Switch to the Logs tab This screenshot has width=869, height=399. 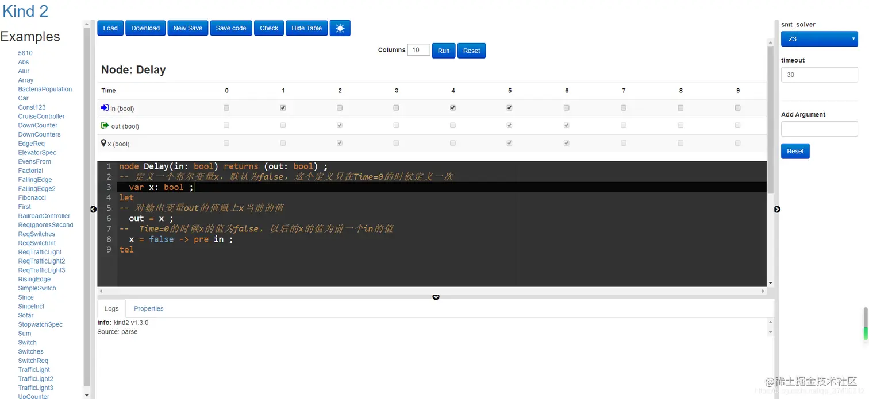tap(111, 309)
